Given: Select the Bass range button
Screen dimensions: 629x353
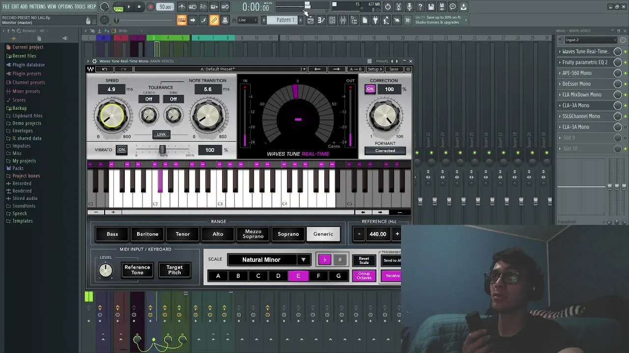Looking at the screenshot, I should (113, 234).
